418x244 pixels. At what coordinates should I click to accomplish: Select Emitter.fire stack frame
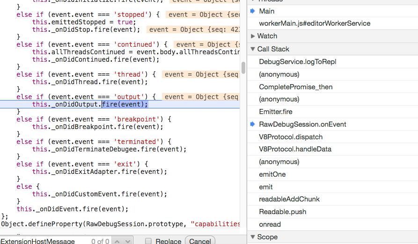pos(333,112)
